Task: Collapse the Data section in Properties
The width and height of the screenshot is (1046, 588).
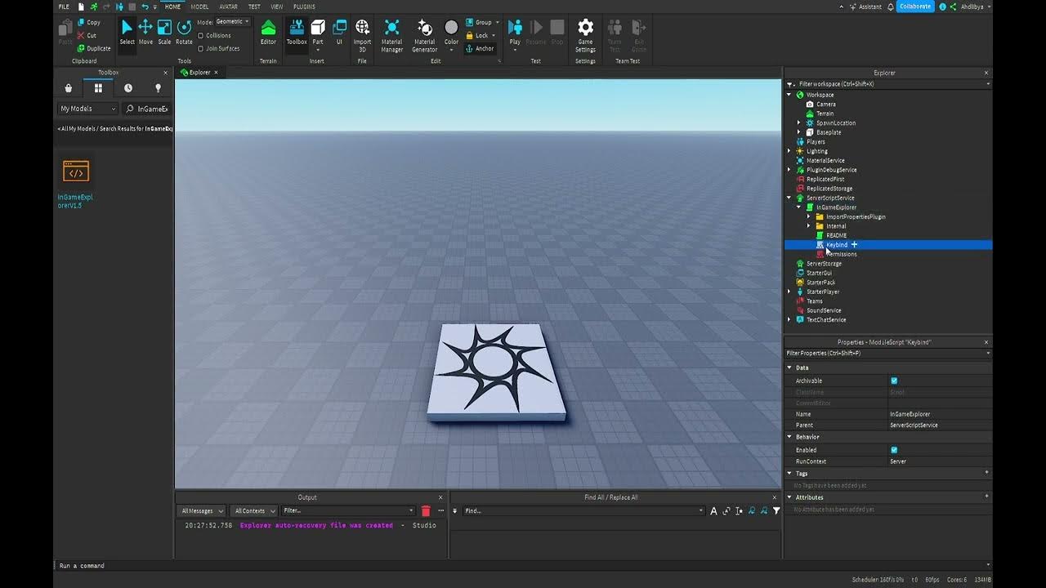Action: click(x=789, y=367)
